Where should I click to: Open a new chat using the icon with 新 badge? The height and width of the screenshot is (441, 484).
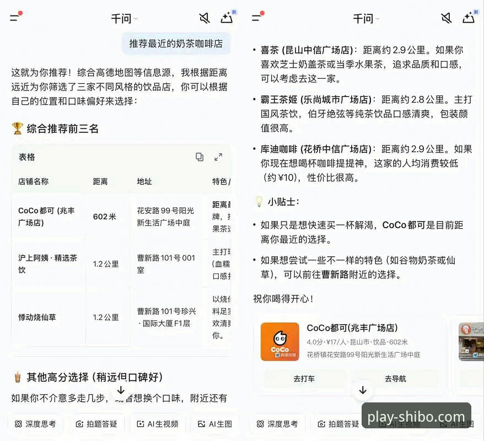[x=228, y=17]
